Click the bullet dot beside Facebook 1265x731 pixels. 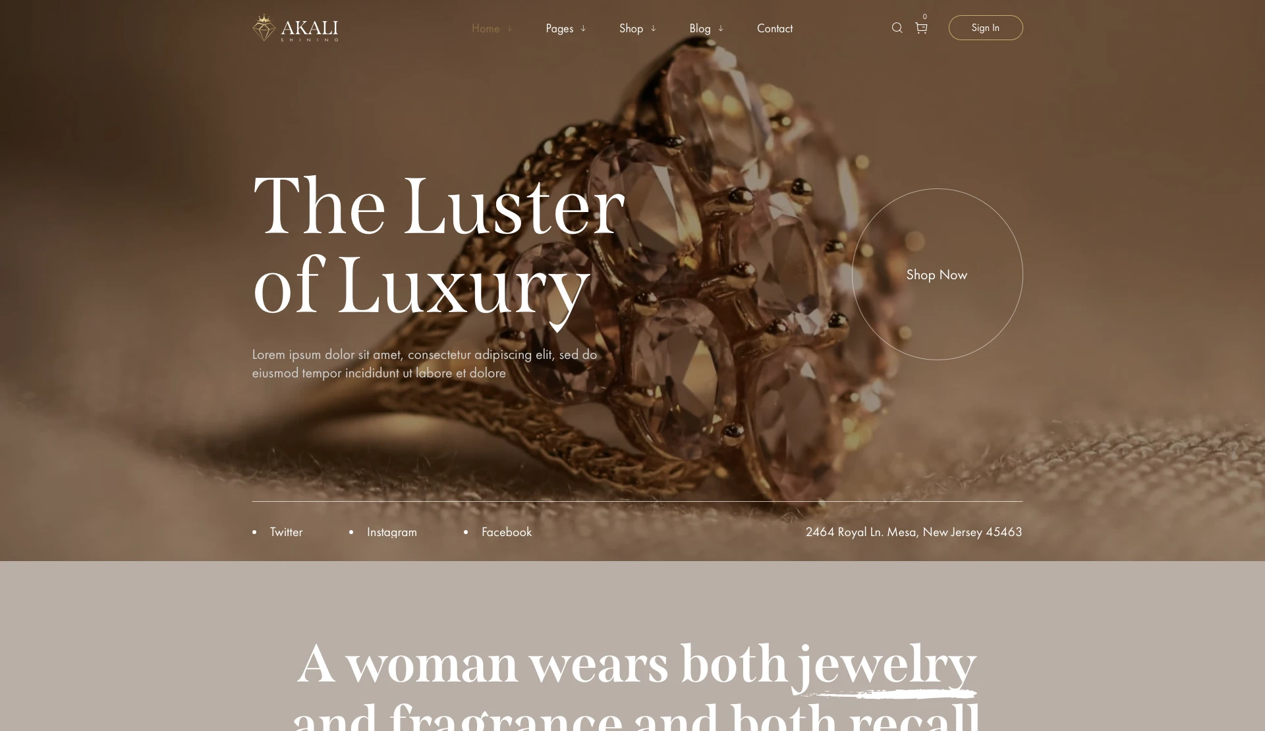[466, 532]
